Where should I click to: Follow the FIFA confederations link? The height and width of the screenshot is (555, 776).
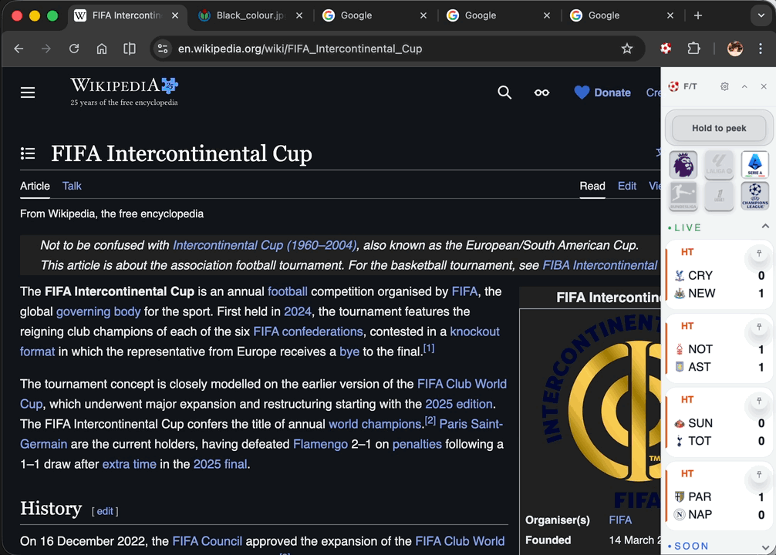click(x=308, y=331)
